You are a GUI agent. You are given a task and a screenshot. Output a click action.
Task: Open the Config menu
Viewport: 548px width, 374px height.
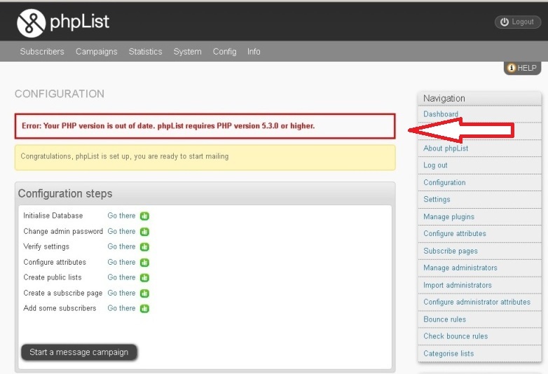(x=225, y=52)
